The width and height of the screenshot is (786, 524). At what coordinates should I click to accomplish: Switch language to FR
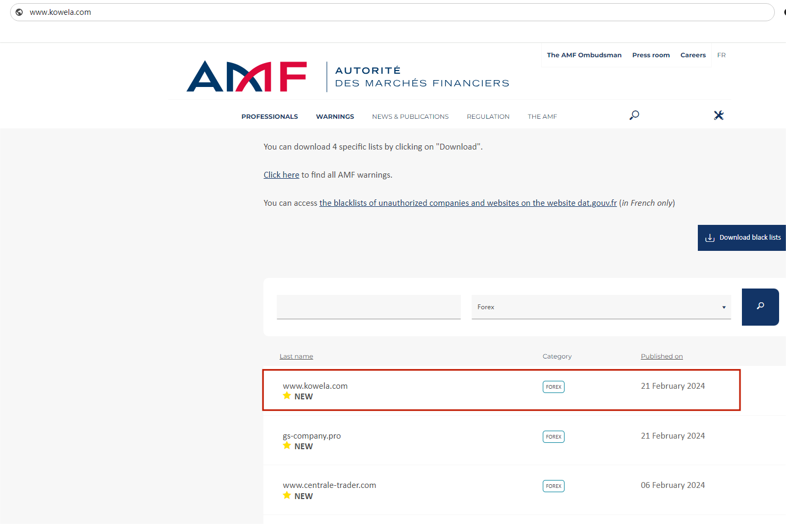721,55
